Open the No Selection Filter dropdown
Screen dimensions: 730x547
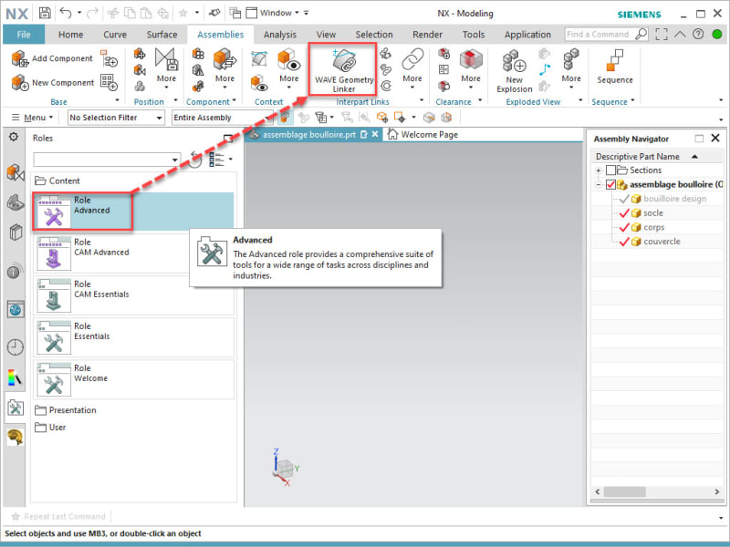pos(117,118)
